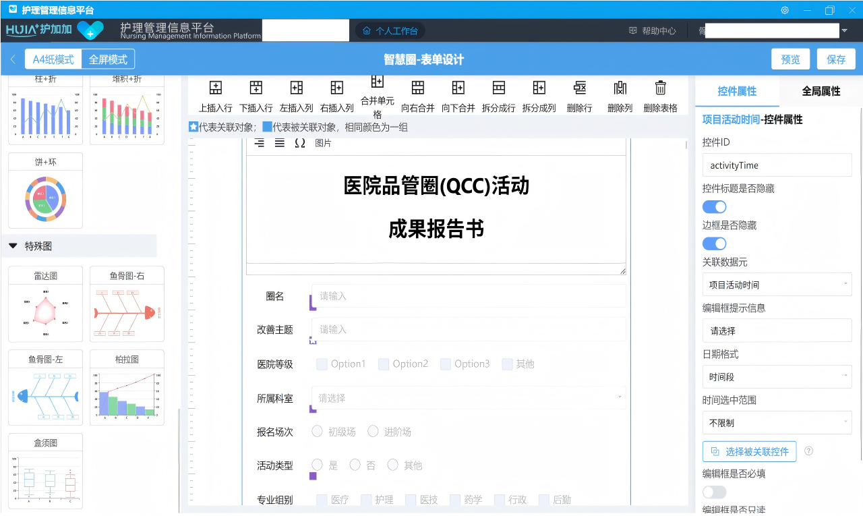Toggle the 边框是否隐藏 switch
This screenshot has height=516, width=863.
714,243
